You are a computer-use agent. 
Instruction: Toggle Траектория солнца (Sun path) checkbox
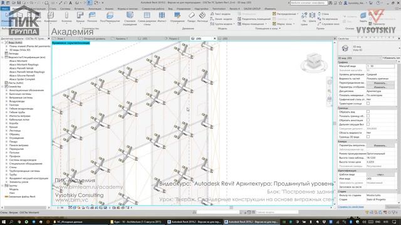point(368,103)
